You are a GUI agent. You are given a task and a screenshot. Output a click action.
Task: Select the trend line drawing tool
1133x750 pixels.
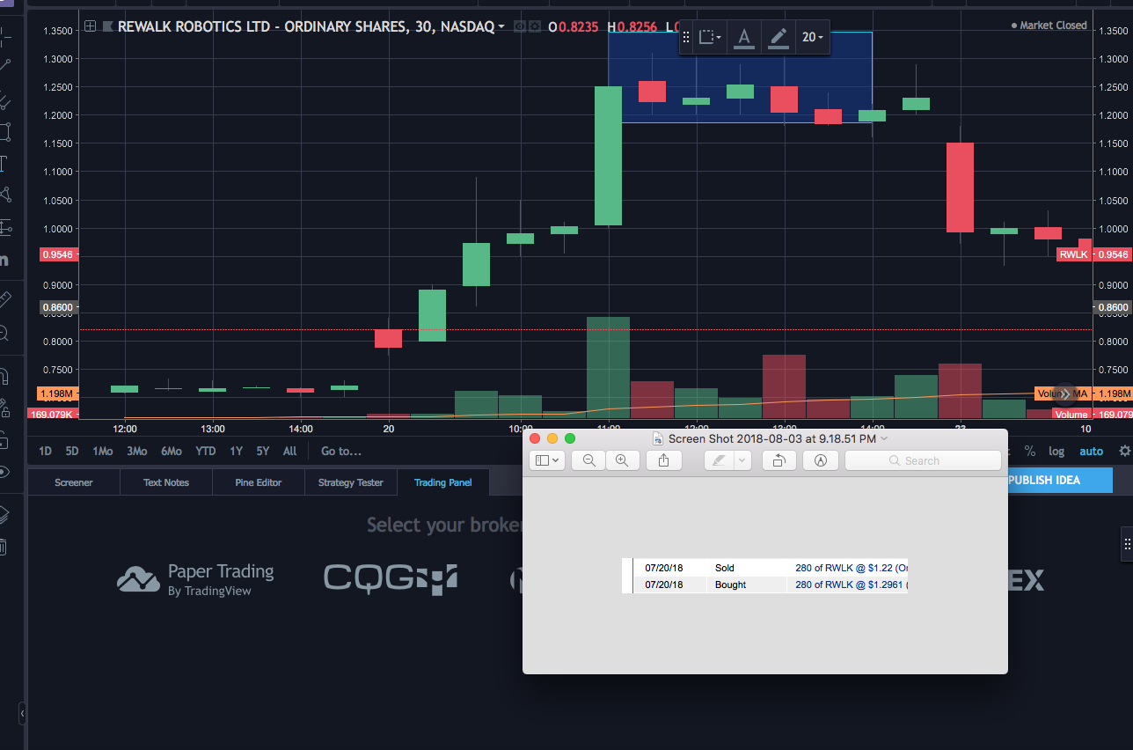click(x=4, y=67)
